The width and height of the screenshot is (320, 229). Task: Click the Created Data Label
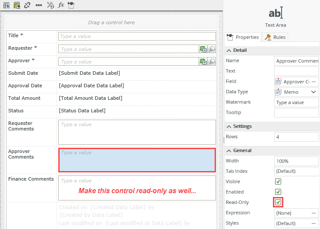point(118,207)
